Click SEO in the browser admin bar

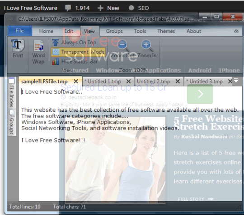pos(139,8)
